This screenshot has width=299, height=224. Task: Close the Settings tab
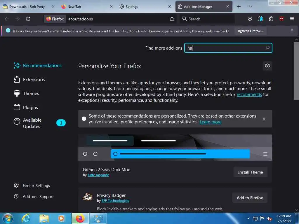[x=170, y=6]
